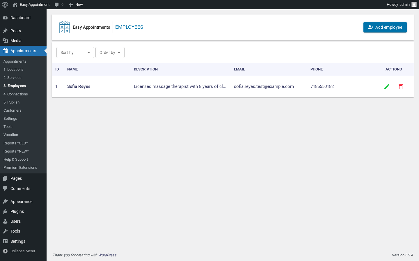Screen dimensions: 419x261
Task: Click the NAME column header
Action: 72,69
